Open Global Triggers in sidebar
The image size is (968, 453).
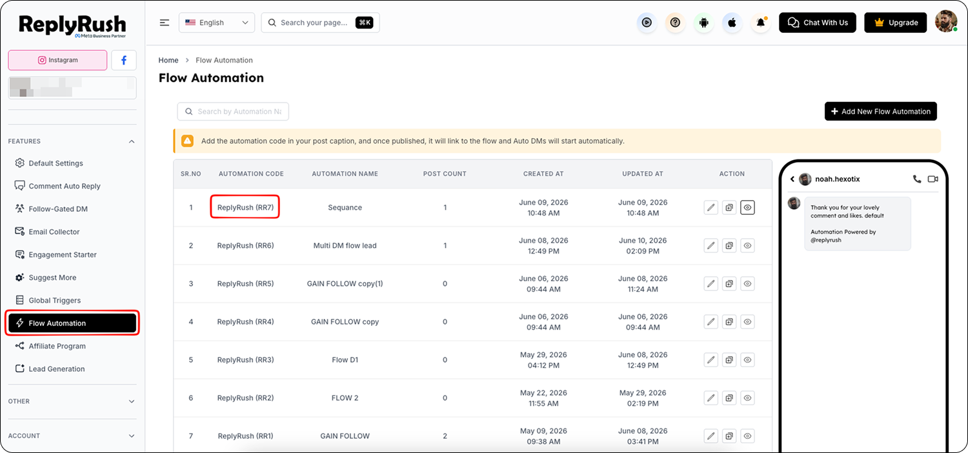pyautogui.click(x=72, y=301)
